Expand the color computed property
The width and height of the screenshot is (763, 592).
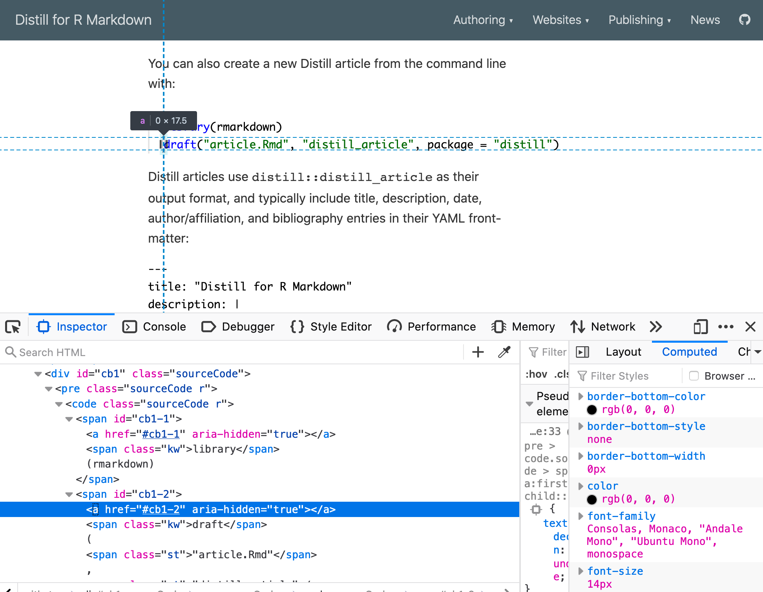point(580,486)
